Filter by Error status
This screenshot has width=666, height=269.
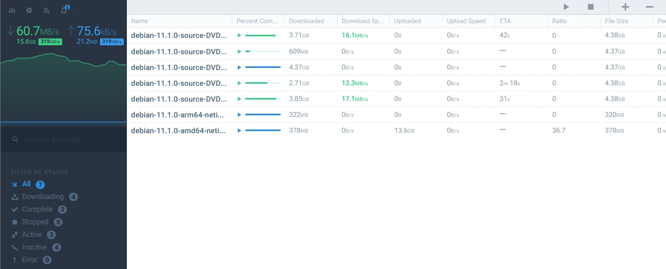(31, 260)
